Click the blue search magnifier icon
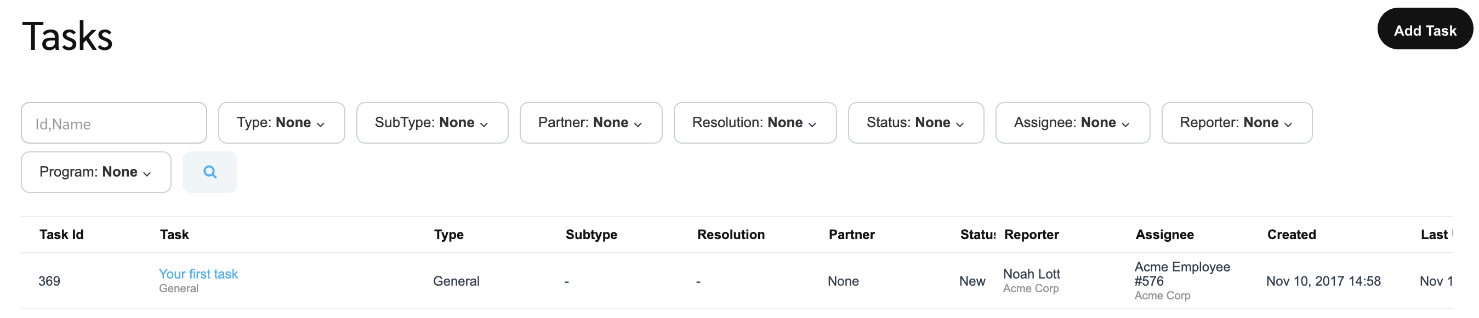This screenshot has width=1479, height=318. (x=209, y=172)
